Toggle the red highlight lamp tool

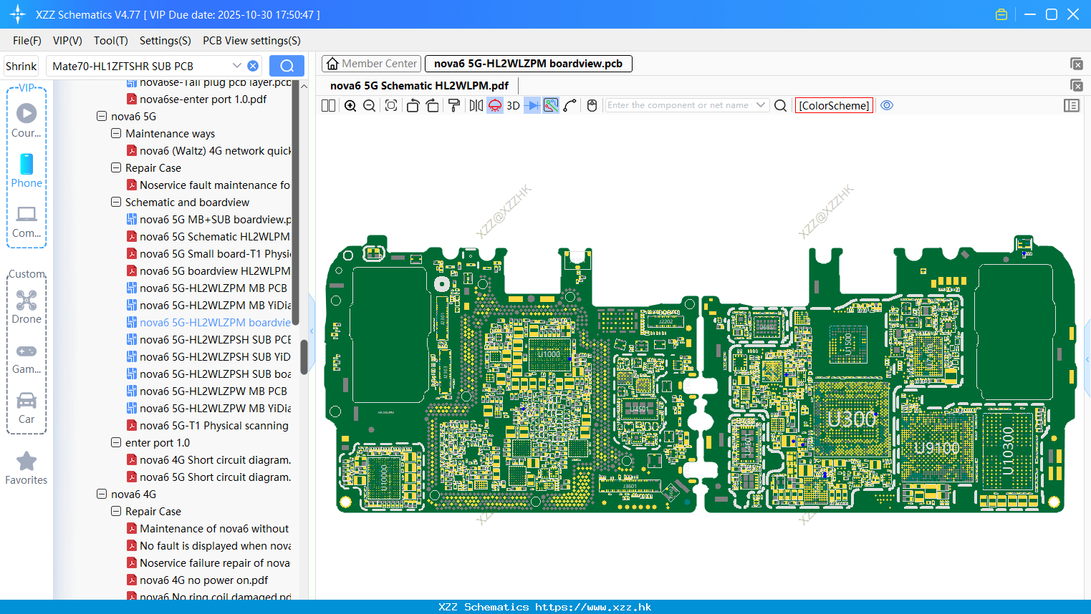pos(495,105)
